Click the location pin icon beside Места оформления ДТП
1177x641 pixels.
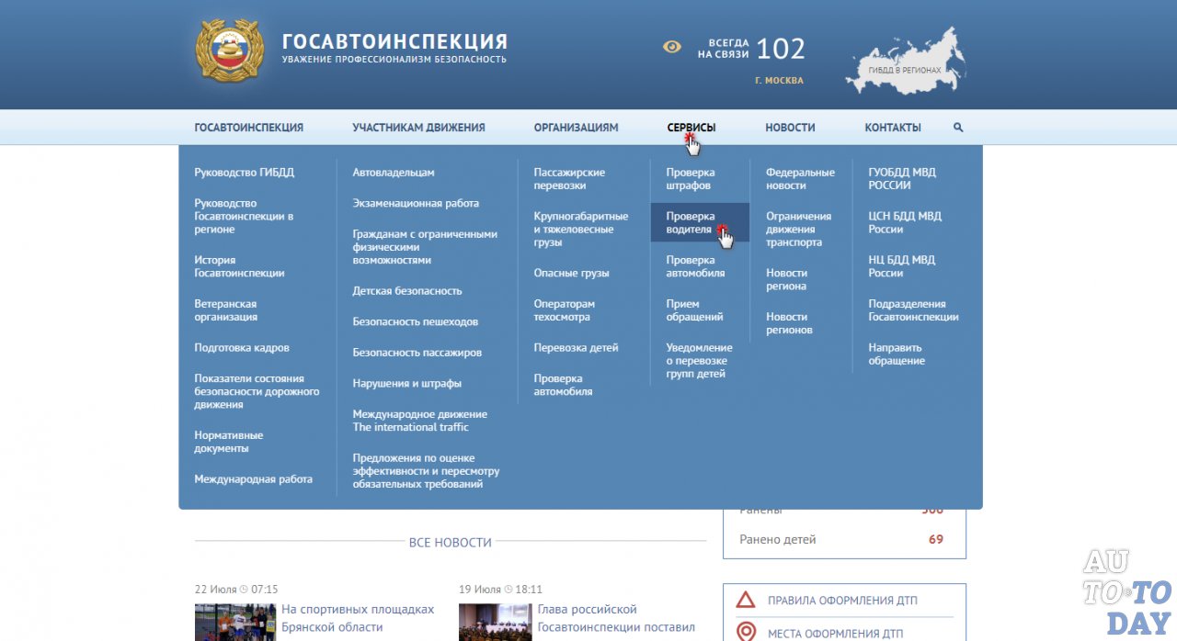[747, 633]
